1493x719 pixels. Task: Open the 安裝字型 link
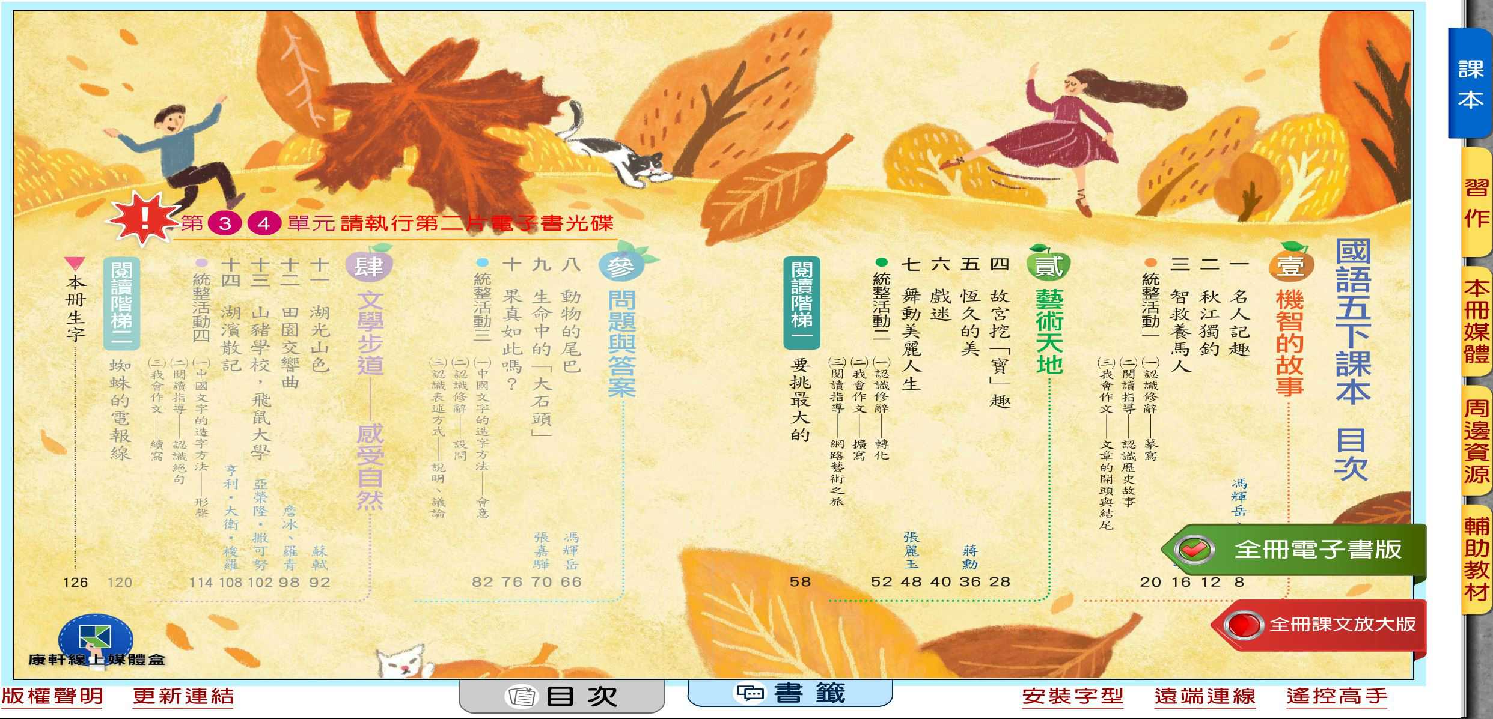click(1073, 696)
